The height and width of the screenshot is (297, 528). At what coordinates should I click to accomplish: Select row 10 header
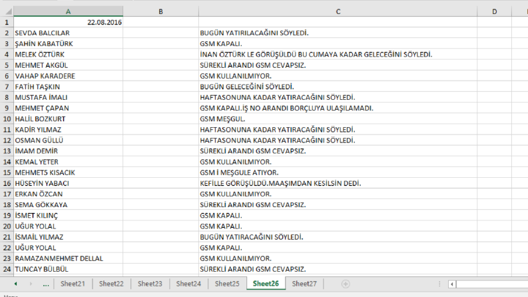(x=7, y=119)
